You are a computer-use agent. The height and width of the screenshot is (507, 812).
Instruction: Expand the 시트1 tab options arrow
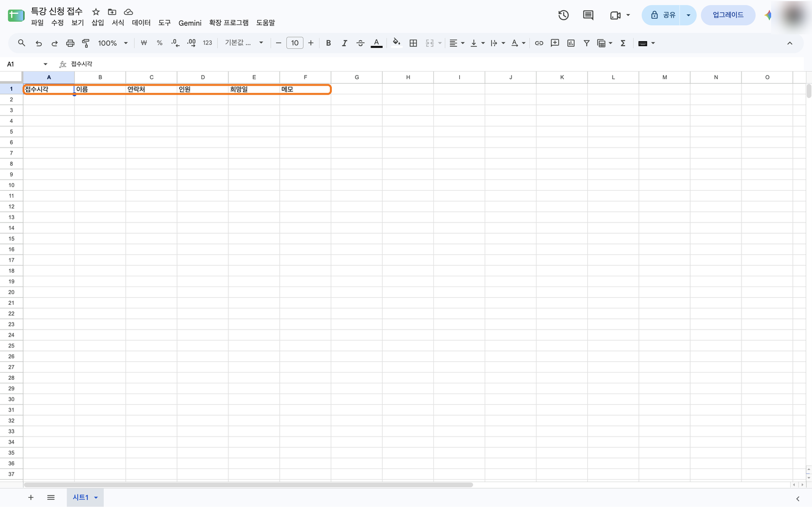[96, 497]
